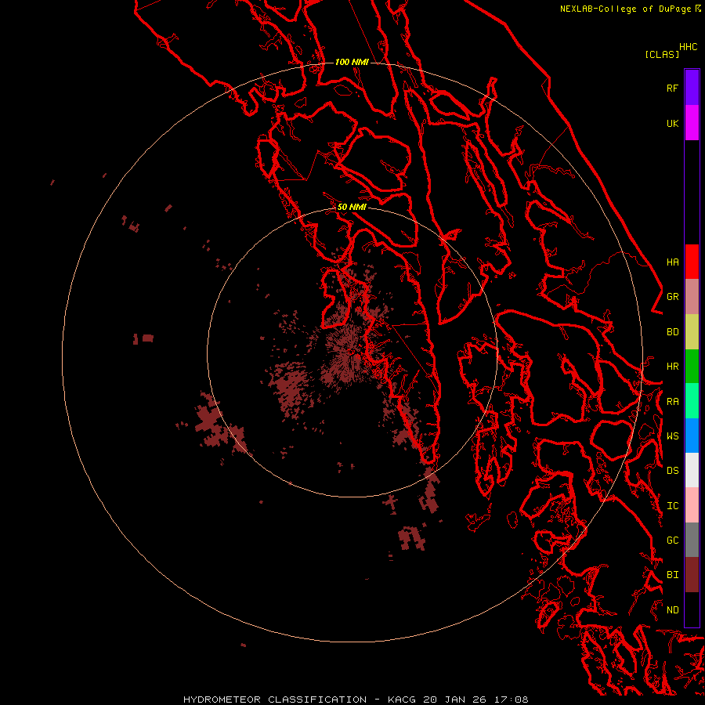Click the DS white legend swatch
The height and width of the screenshot is (705, 705).
[692, 470]
